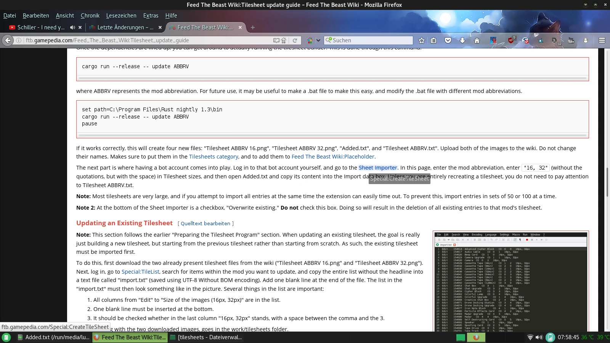Reload the current page
The image size is (610, 343).
tap(295, 40)
